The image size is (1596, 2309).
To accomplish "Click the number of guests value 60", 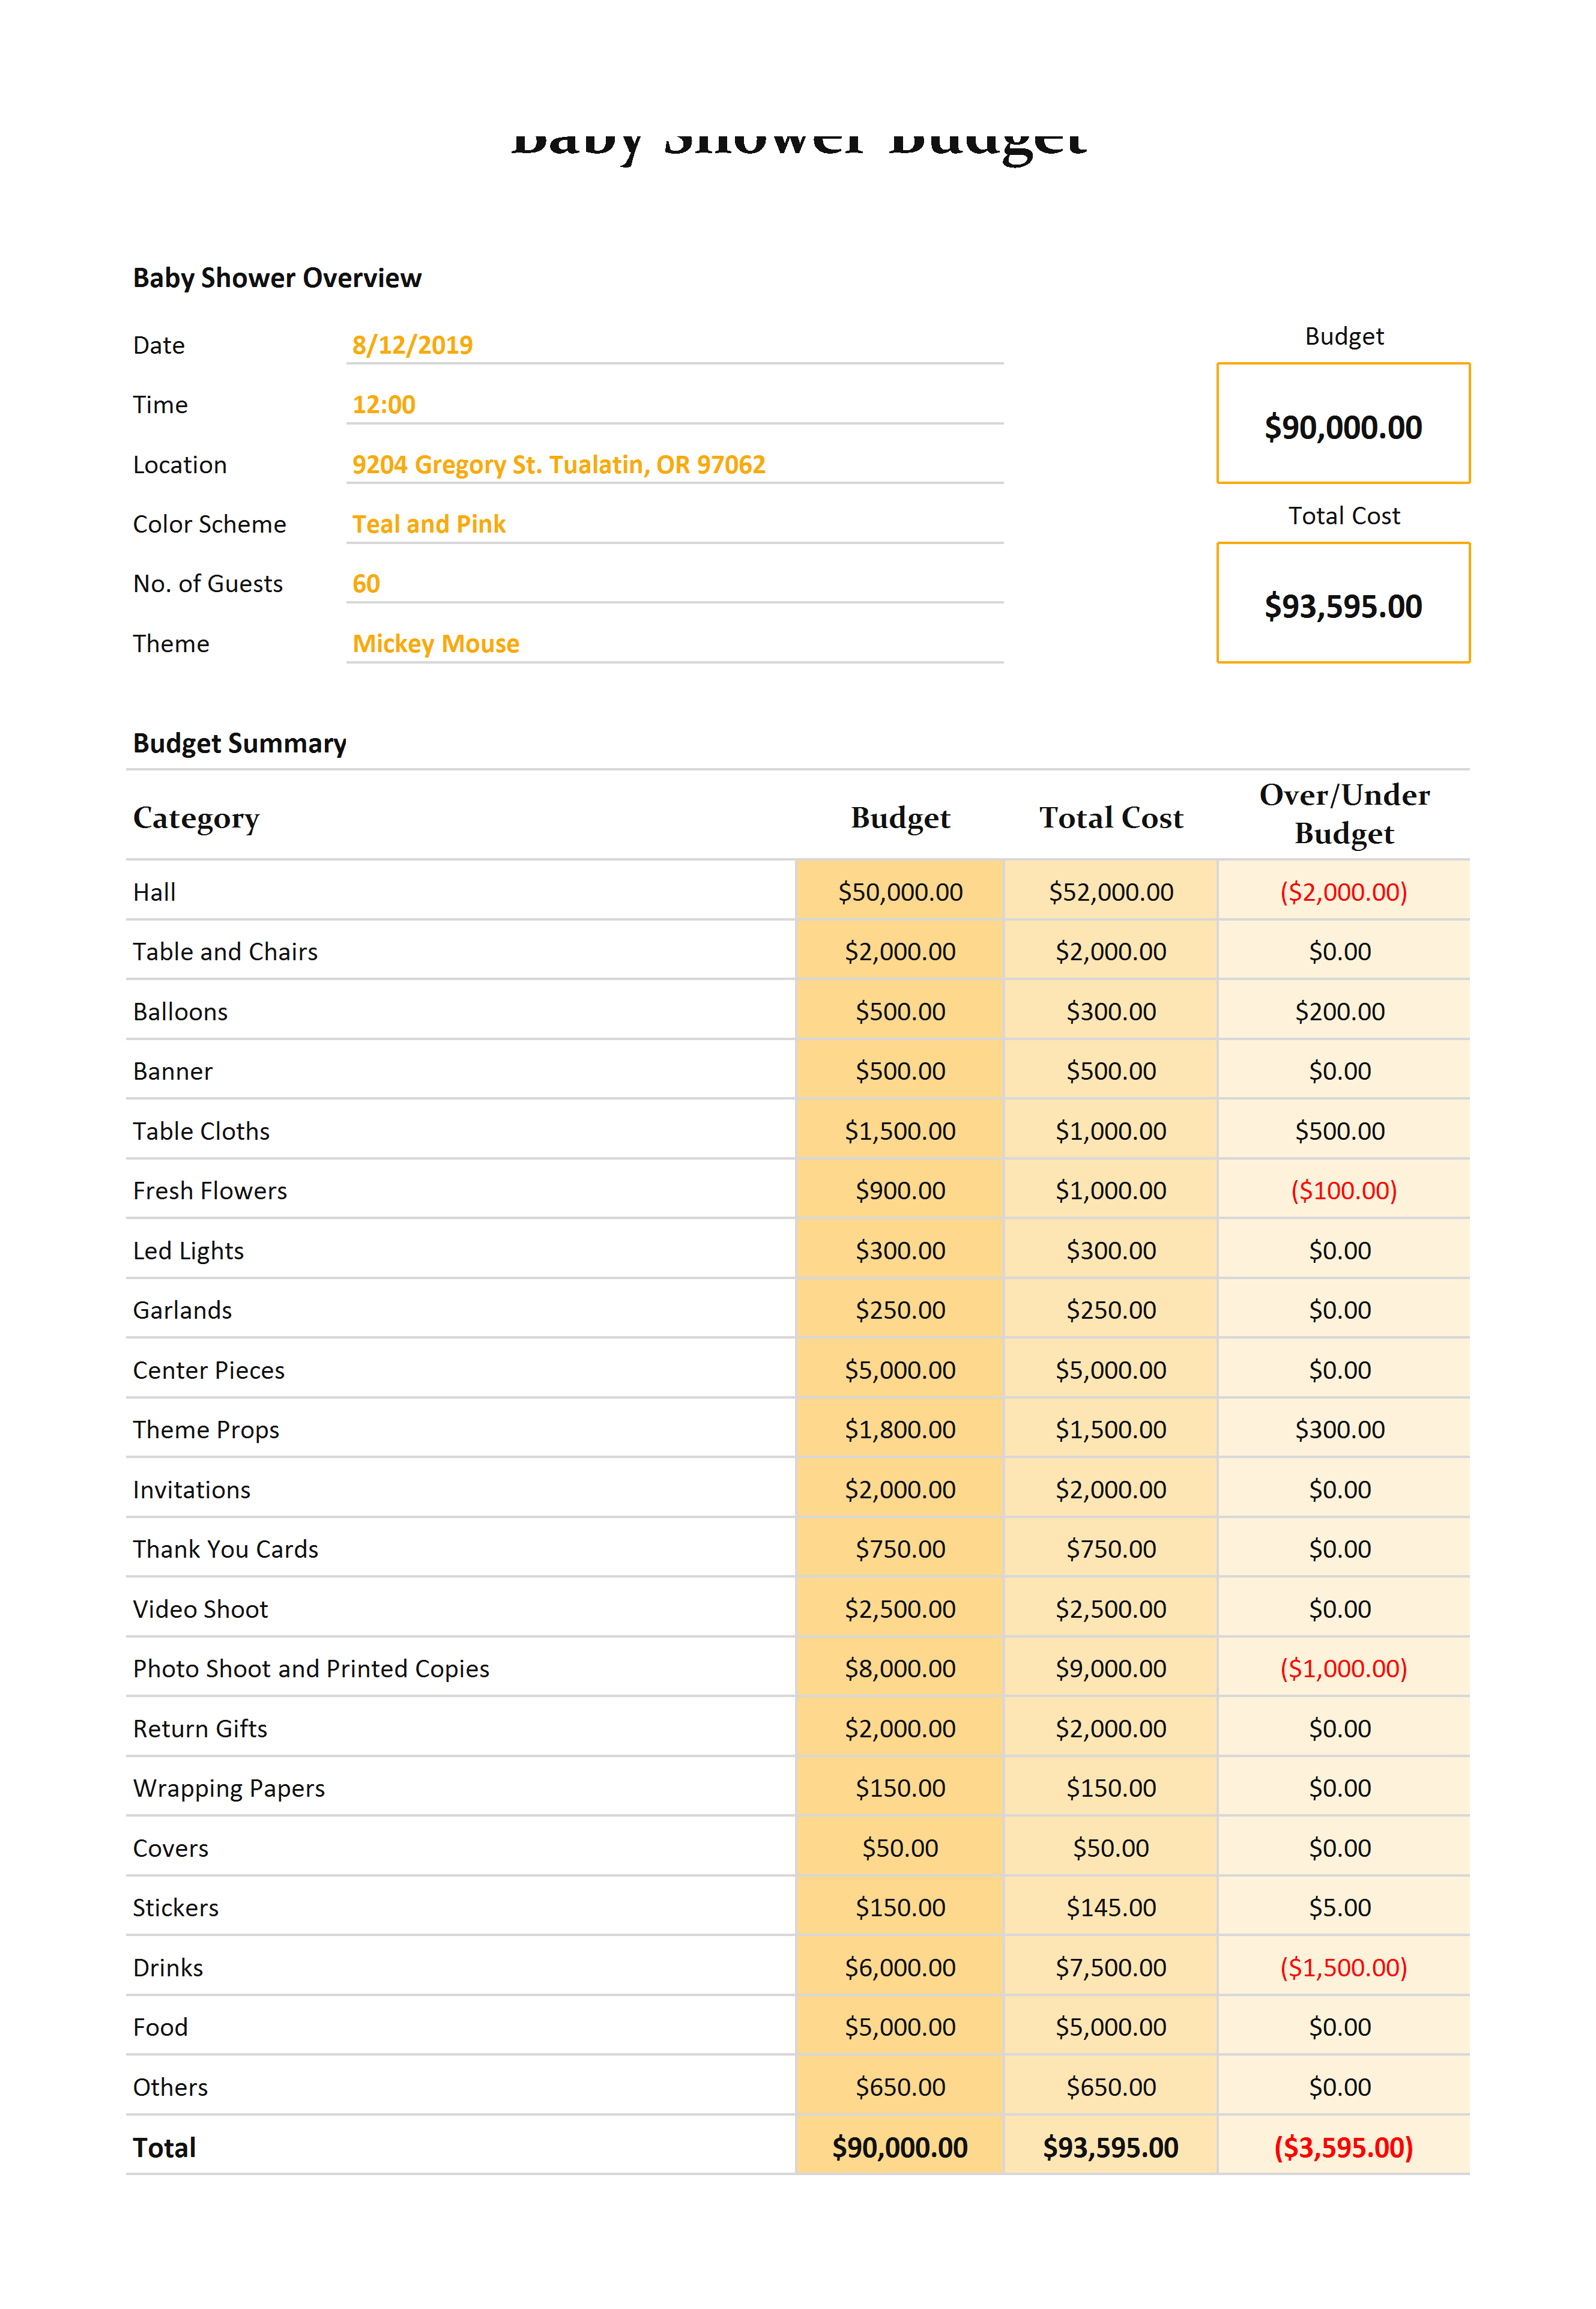I will 366,584.
